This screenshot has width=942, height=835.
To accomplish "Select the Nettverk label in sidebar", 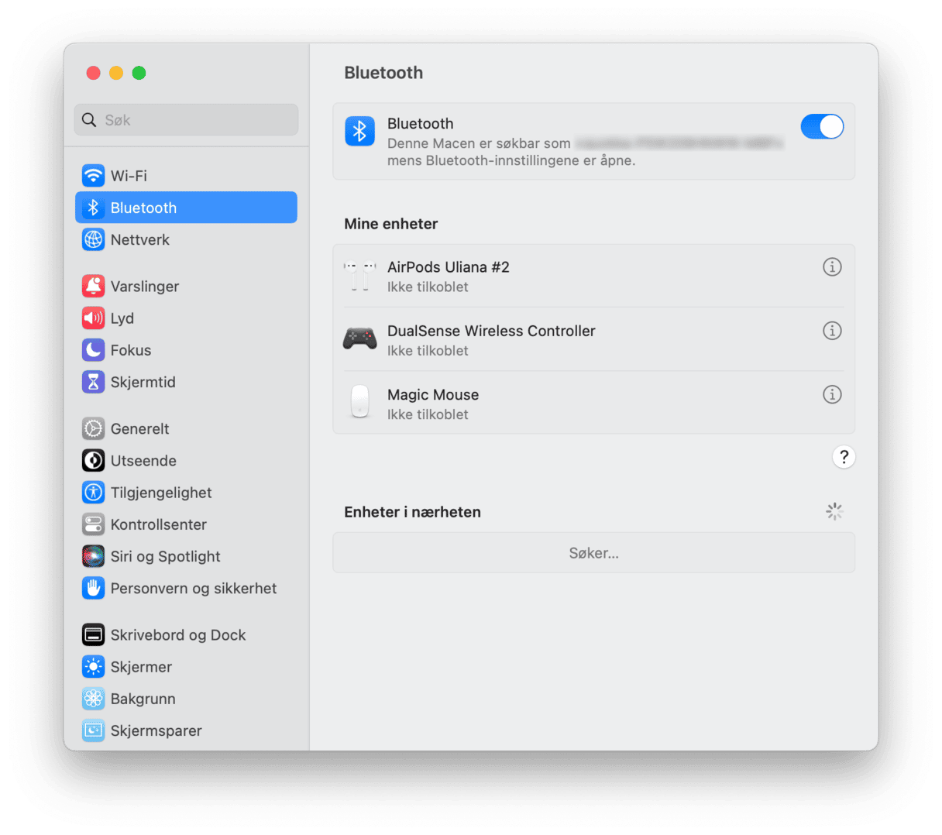I will (140, 239).
